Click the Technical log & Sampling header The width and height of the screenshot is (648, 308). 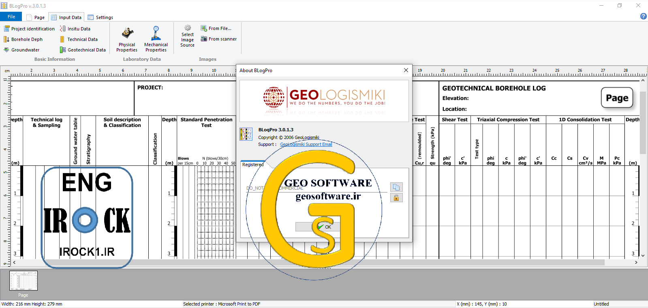pos(47,122)
